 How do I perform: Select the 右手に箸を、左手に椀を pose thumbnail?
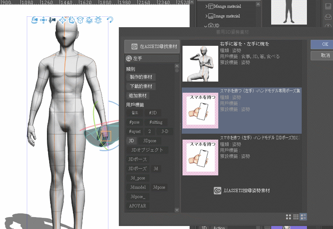(x=200, y=63)
